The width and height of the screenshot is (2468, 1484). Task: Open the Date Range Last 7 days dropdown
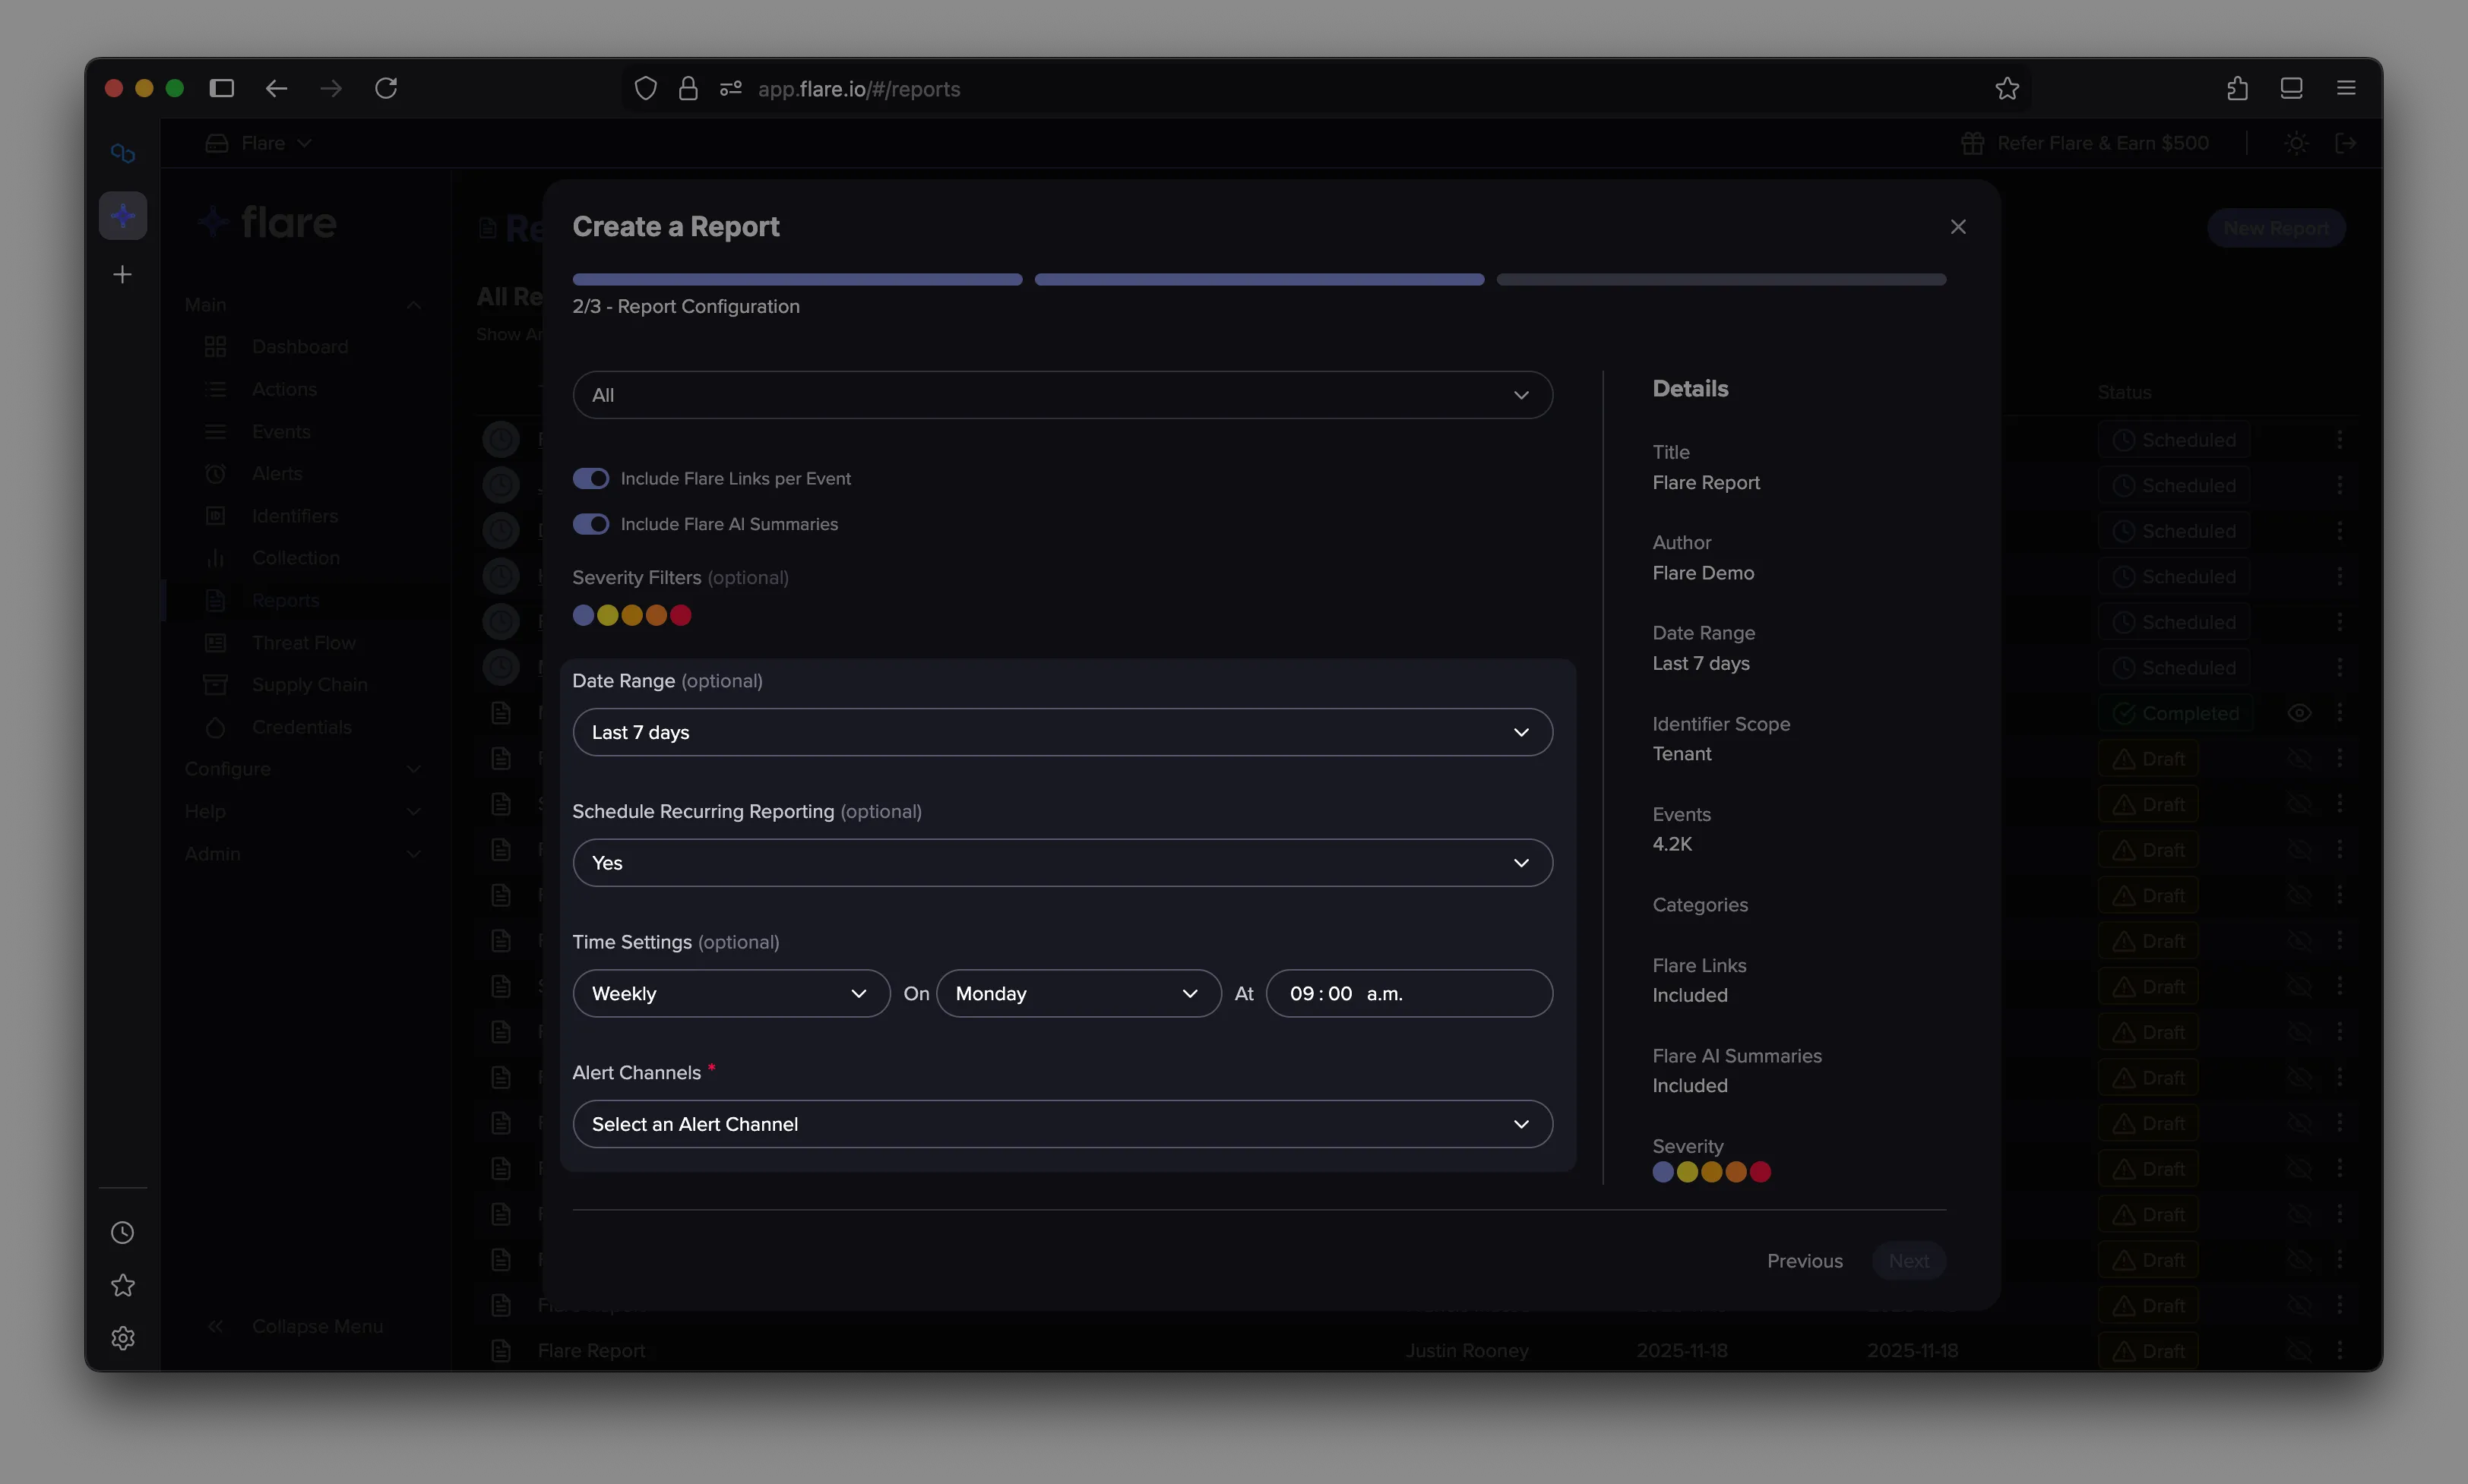click(x=1062, y=732)
